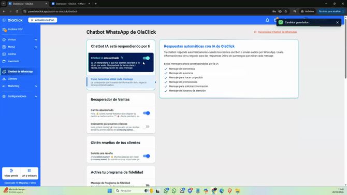Click the browser address bar
The width and height of the screenshot is (347, 195).
[146, 11]
